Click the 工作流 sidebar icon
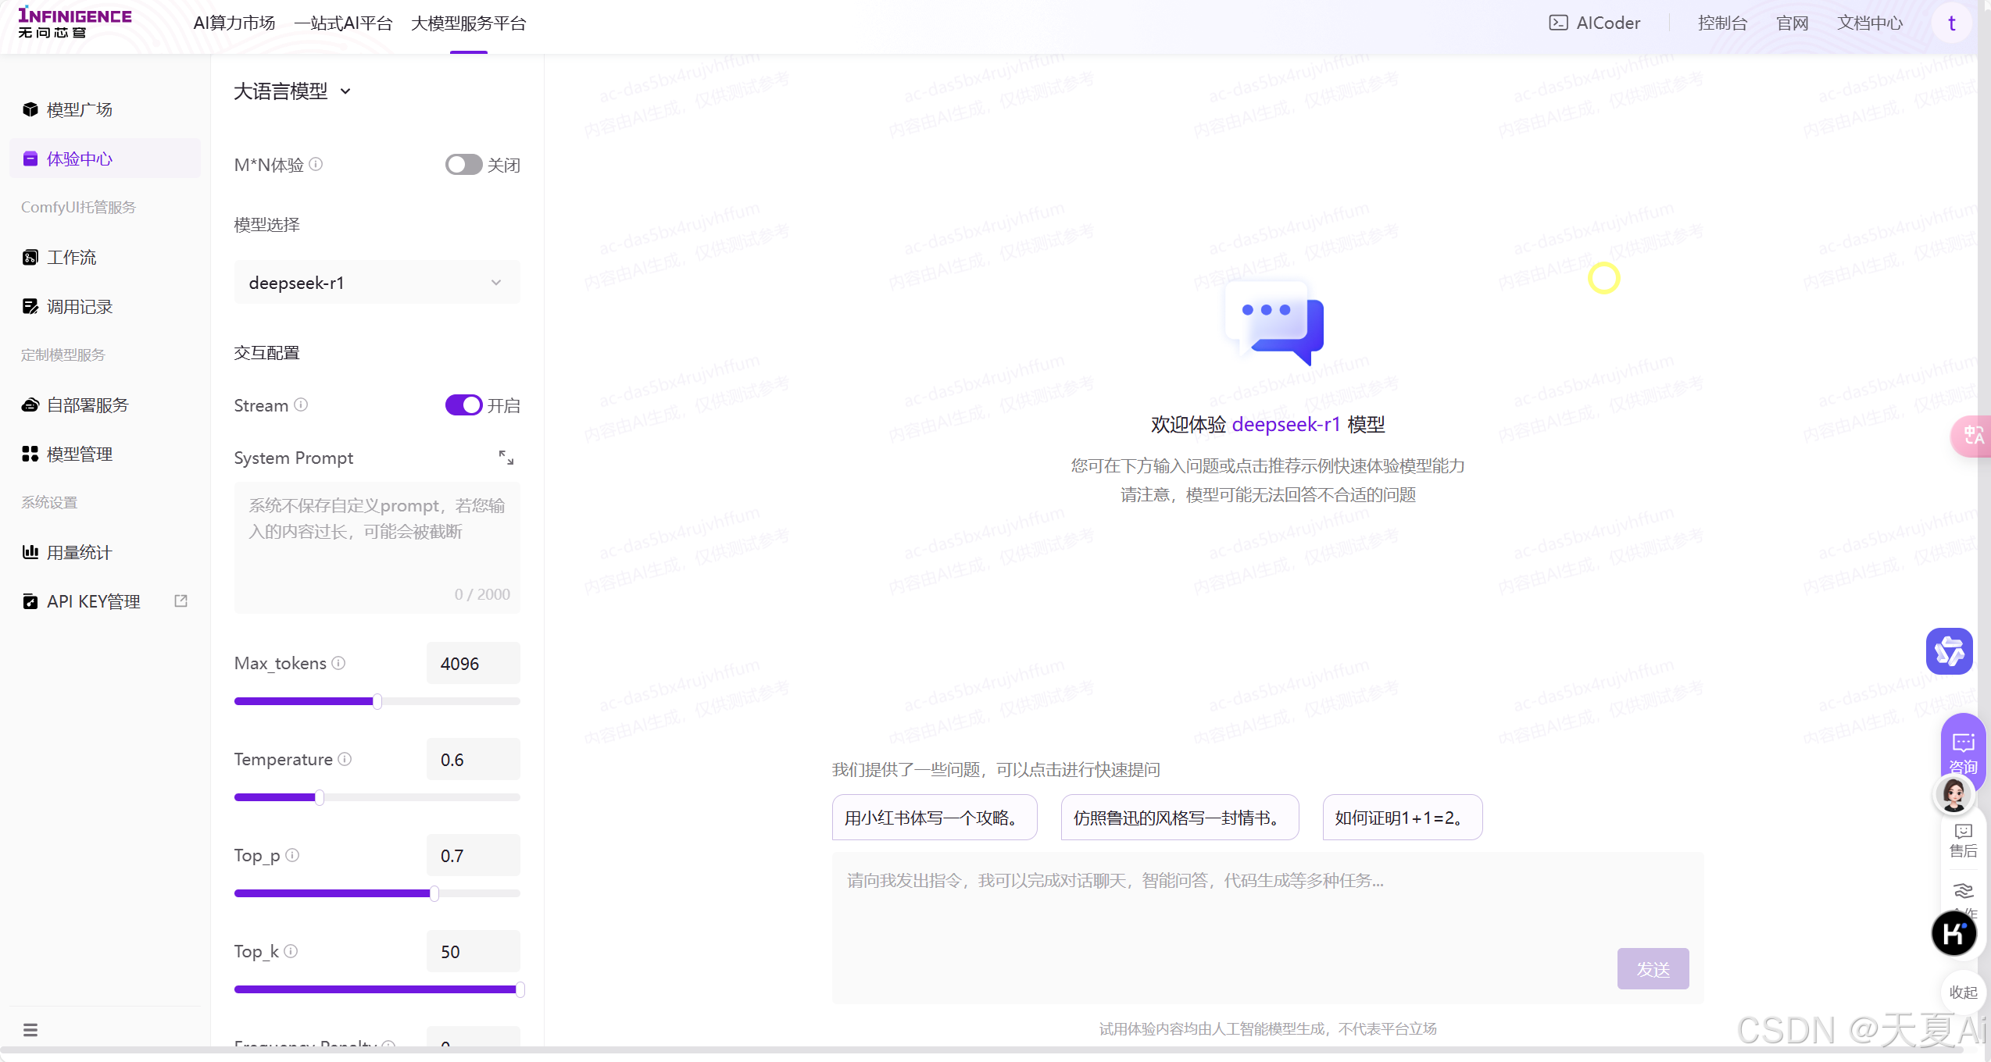 click(30, 257)
